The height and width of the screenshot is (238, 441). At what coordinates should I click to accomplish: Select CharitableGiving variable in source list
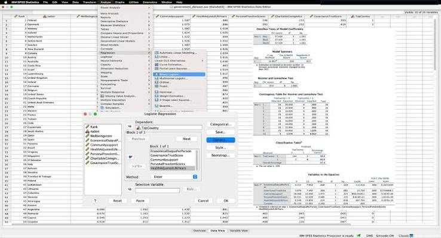coord(103,158)
